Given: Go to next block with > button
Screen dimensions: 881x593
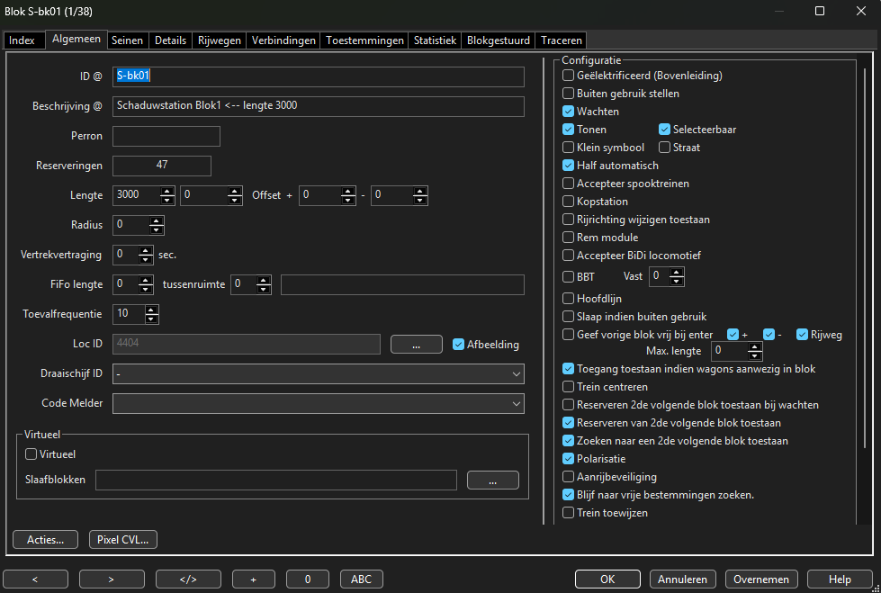Looking at the screenshot, I should (112, 579).
